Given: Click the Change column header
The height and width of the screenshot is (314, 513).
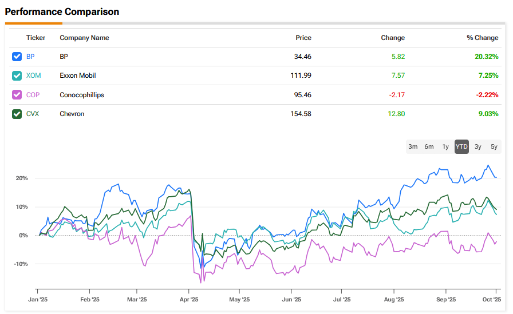Looking at the screenshot, I should [x=393, y=38].
